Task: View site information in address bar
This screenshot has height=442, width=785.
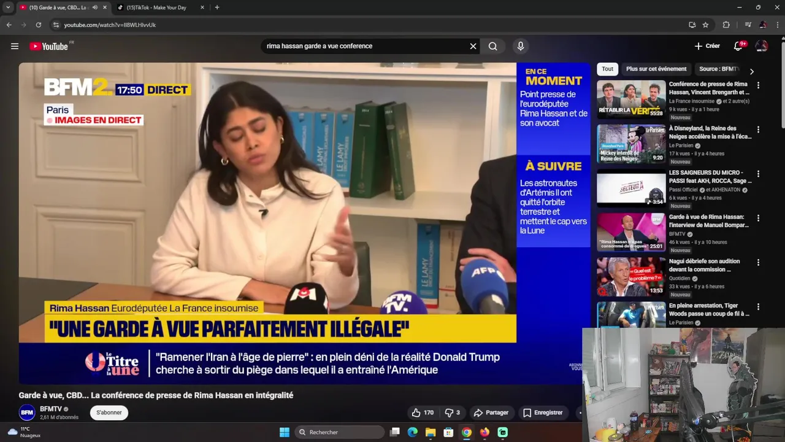Action: pos(56,25)
